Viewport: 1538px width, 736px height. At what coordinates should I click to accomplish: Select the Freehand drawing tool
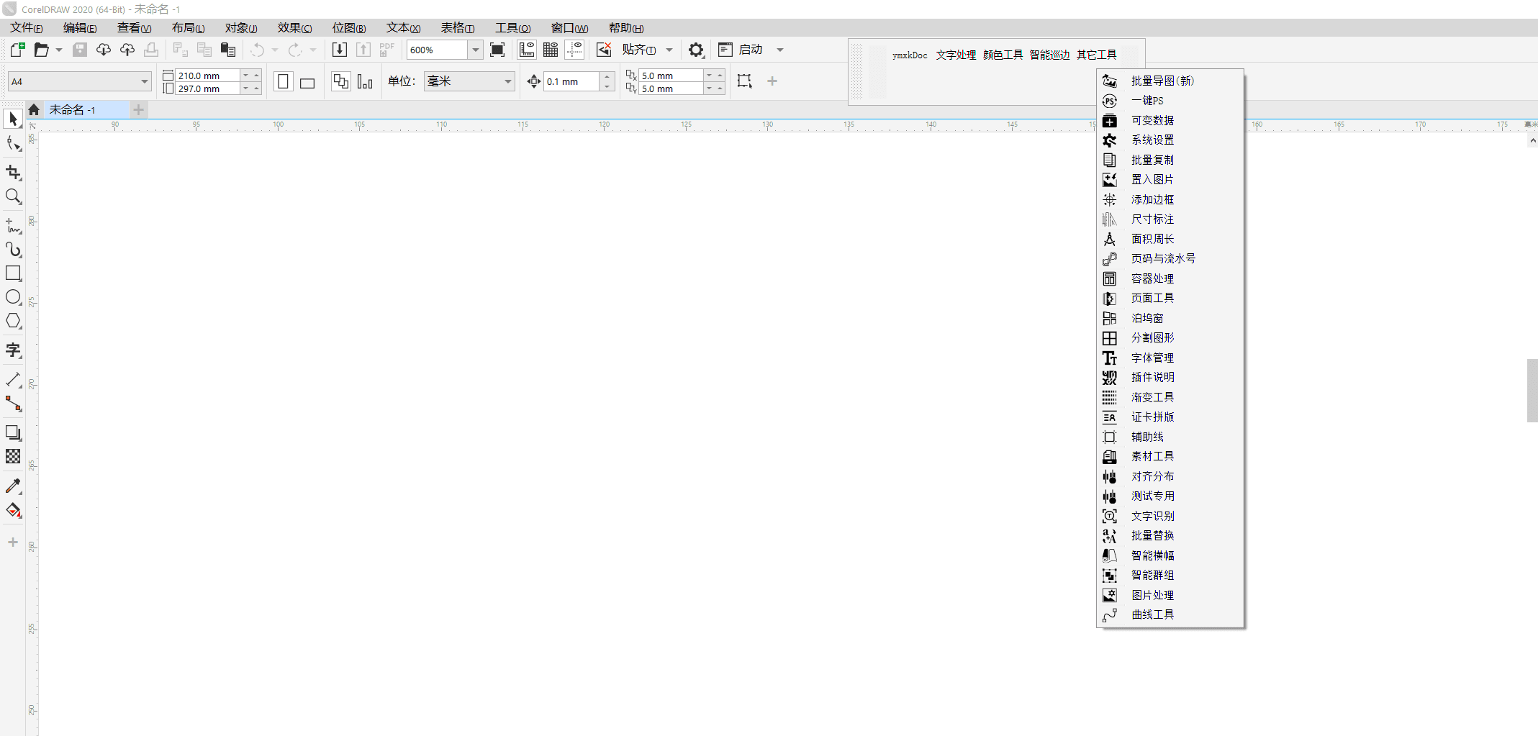(13, 226)
